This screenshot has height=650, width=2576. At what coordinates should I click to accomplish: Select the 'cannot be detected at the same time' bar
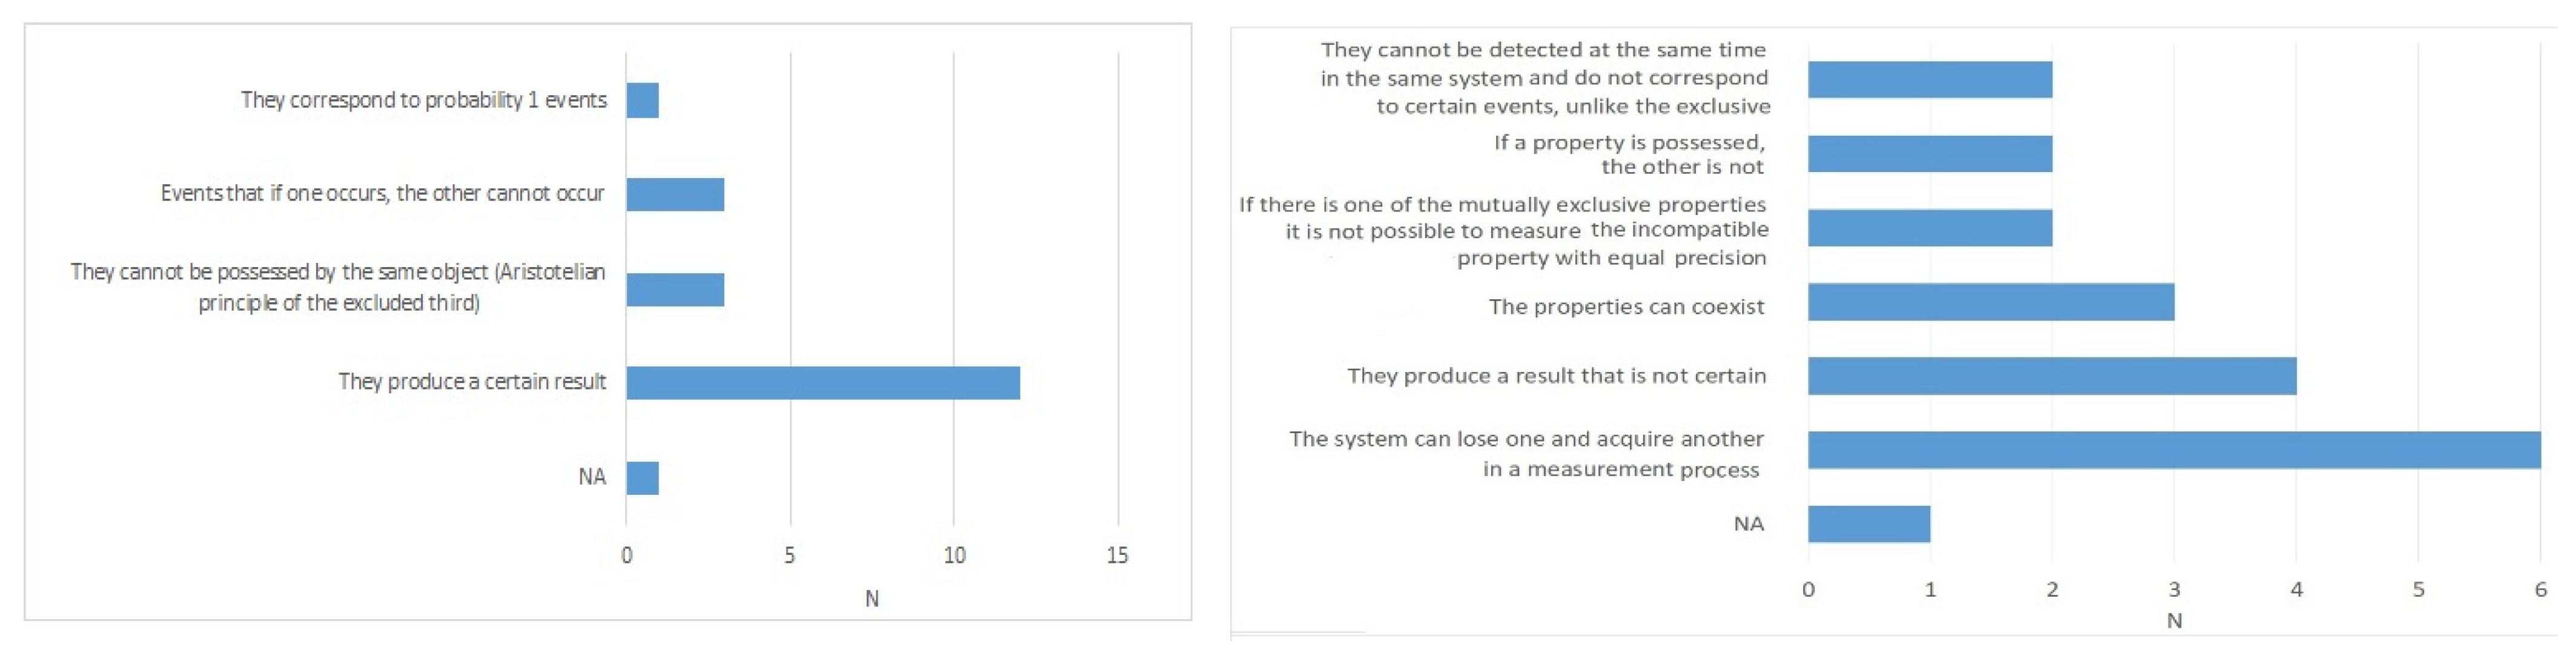pos(1930,80)
